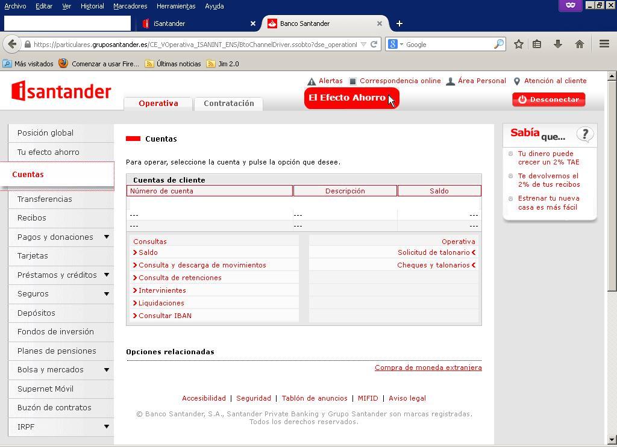Image resolution: width=617 pixels, height=447 pixels.
Task: Click the Aviso legal footer link
Action: pos(407,398)
